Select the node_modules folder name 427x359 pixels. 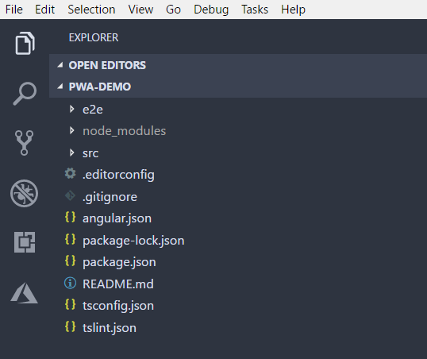pyautogui.click(x=124, y=131)
